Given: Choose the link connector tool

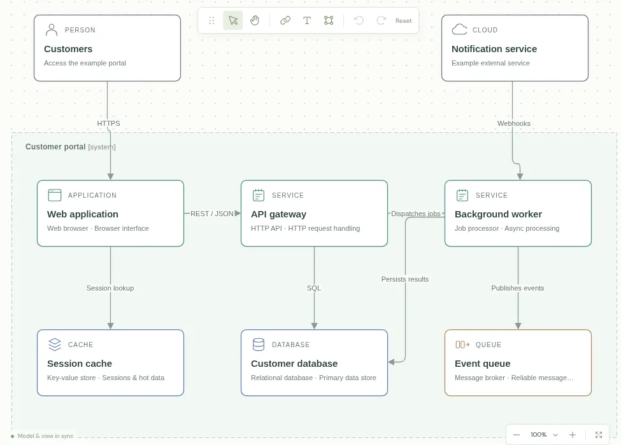Looking at the screenshot, I should click(285, 20).
